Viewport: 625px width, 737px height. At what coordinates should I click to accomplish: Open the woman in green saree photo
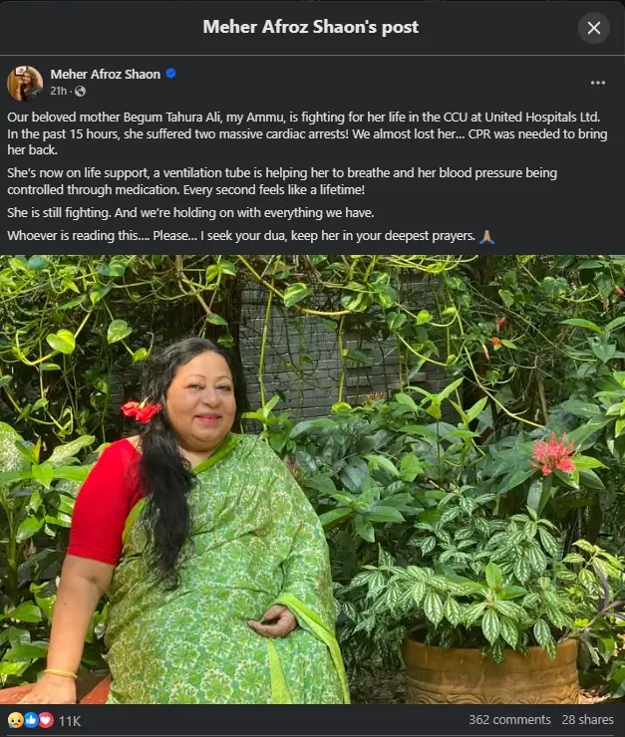click(312, 479)
